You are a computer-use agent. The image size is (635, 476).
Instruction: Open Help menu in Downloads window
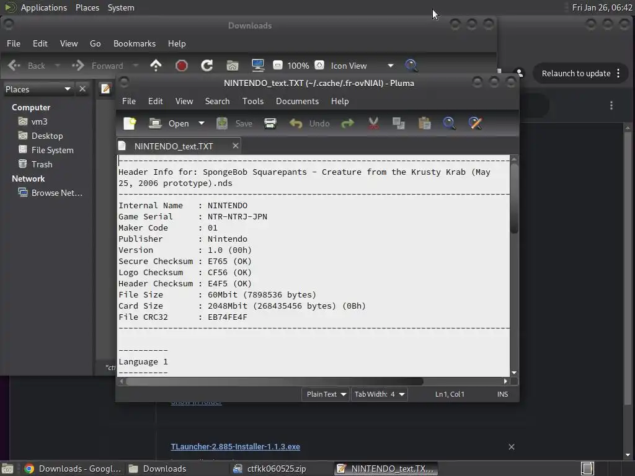tap(177, 43)
